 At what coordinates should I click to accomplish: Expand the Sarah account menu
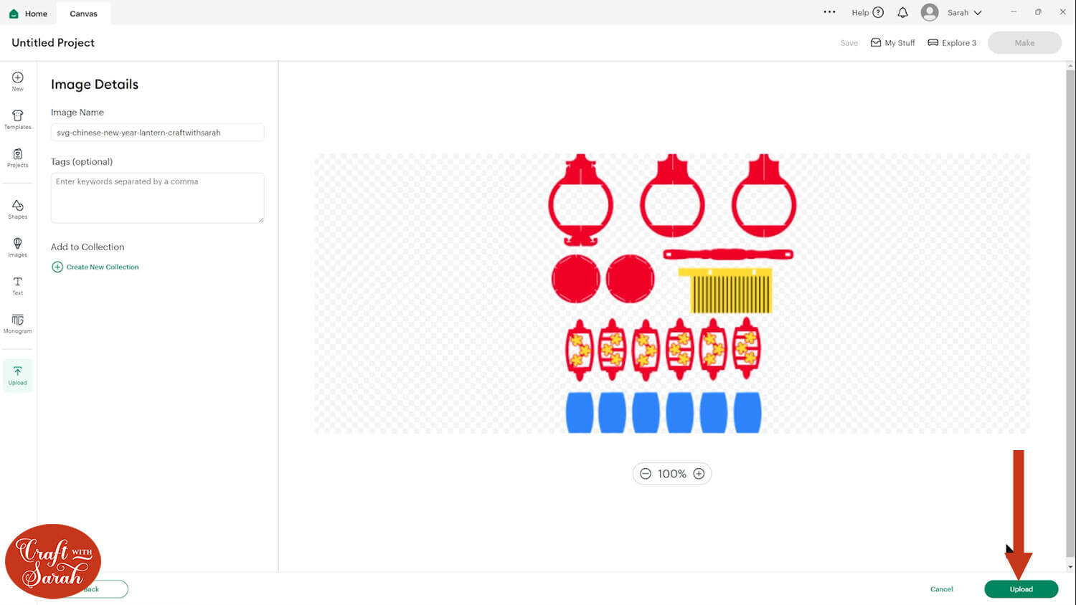coord(952,12)
